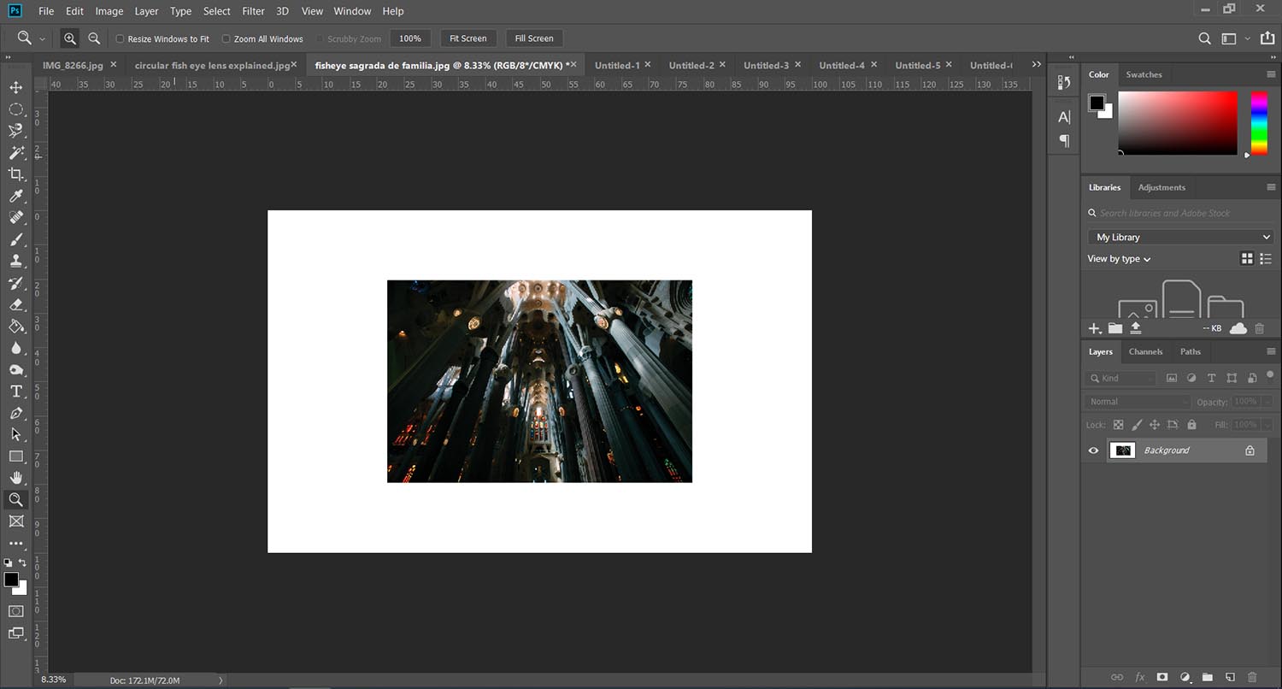Switch to the Channels tab
Image resolution: width=1282 pixels, height=689 pixels.
(1145, 351)
